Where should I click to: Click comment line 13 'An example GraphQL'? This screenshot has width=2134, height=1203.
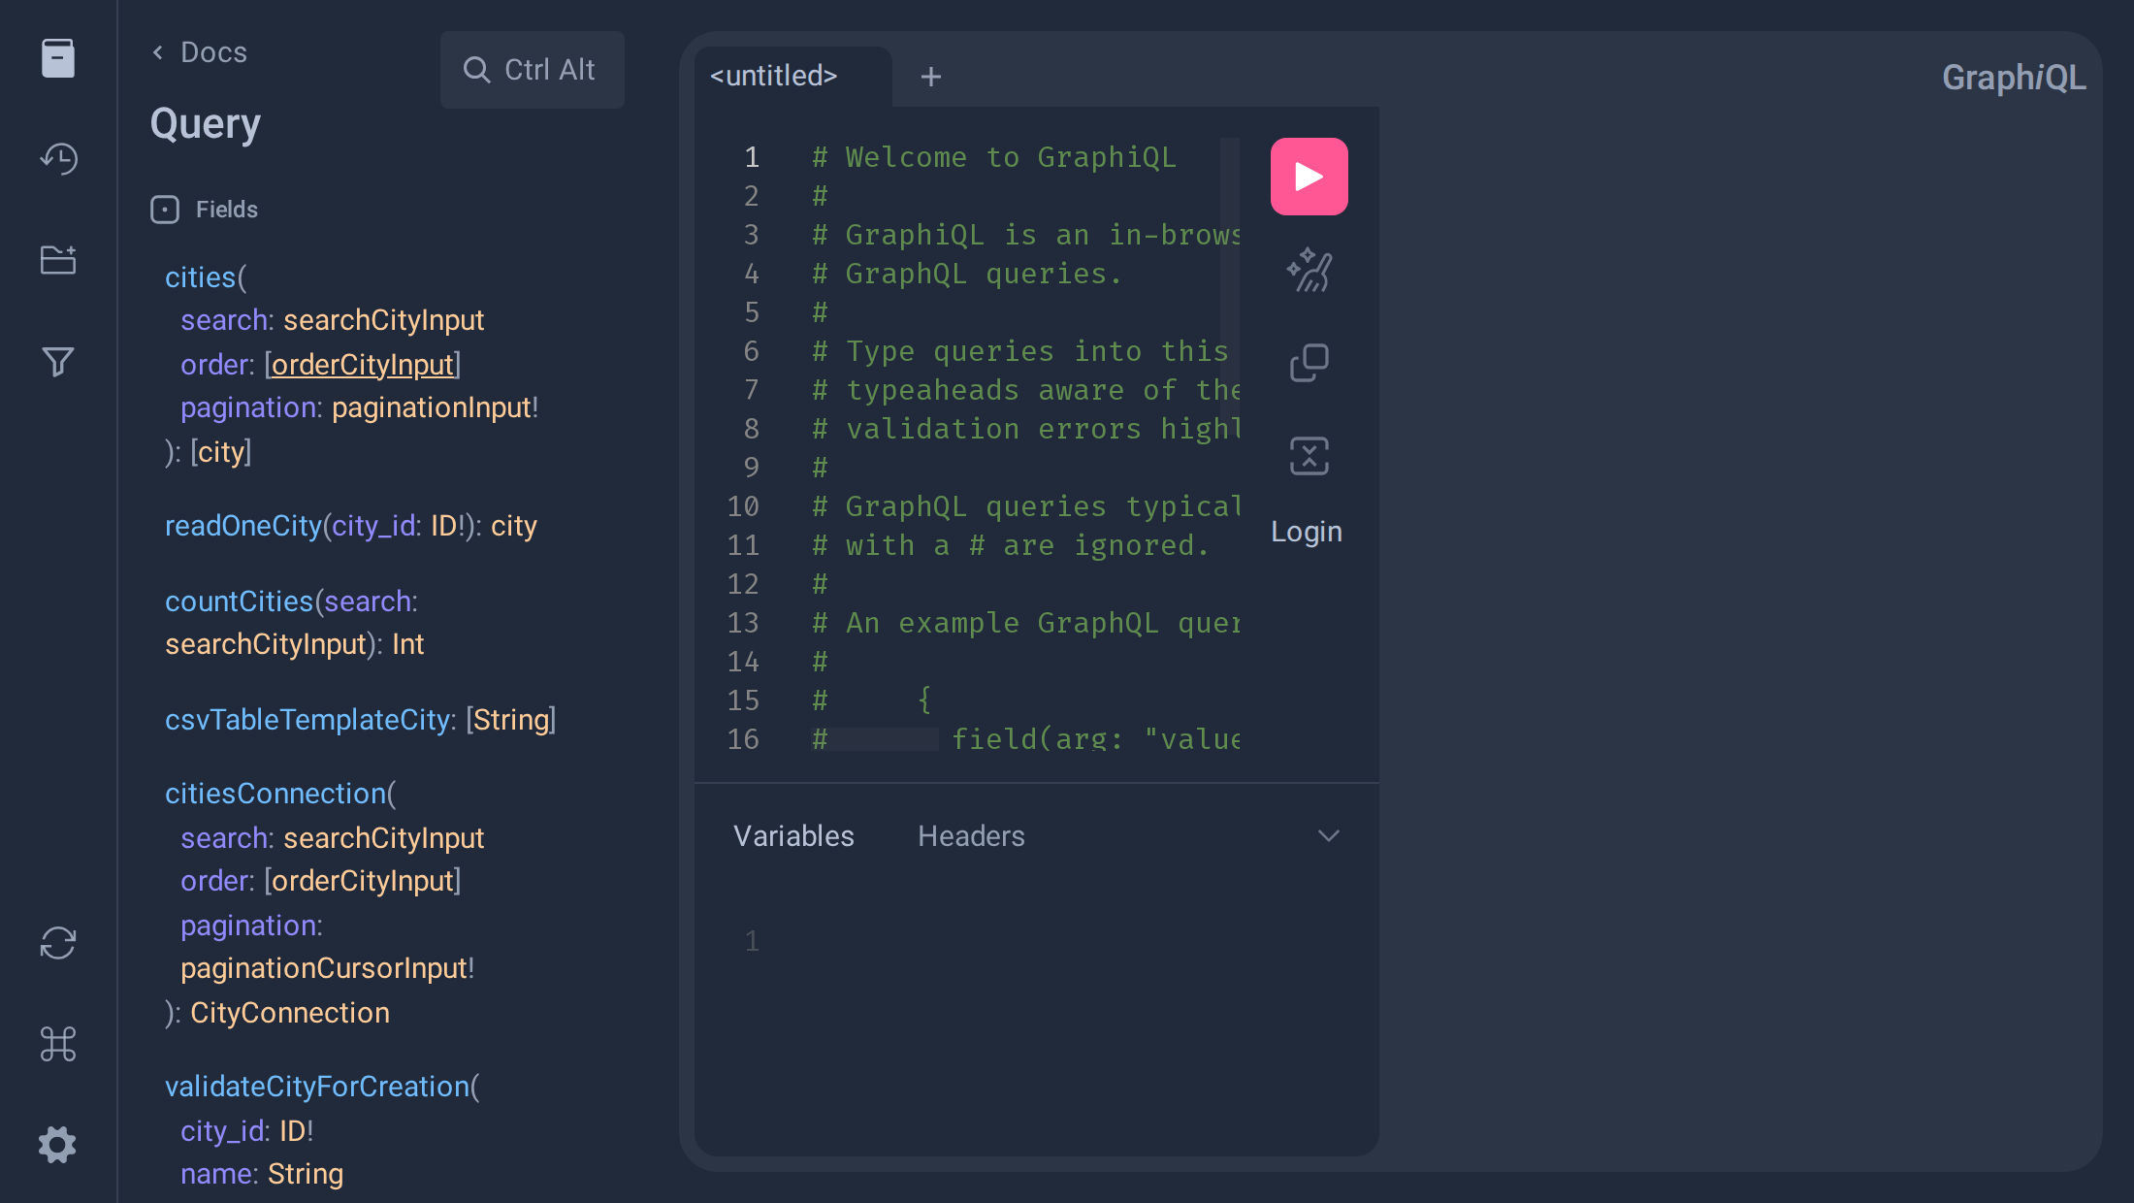(1025, 623)
